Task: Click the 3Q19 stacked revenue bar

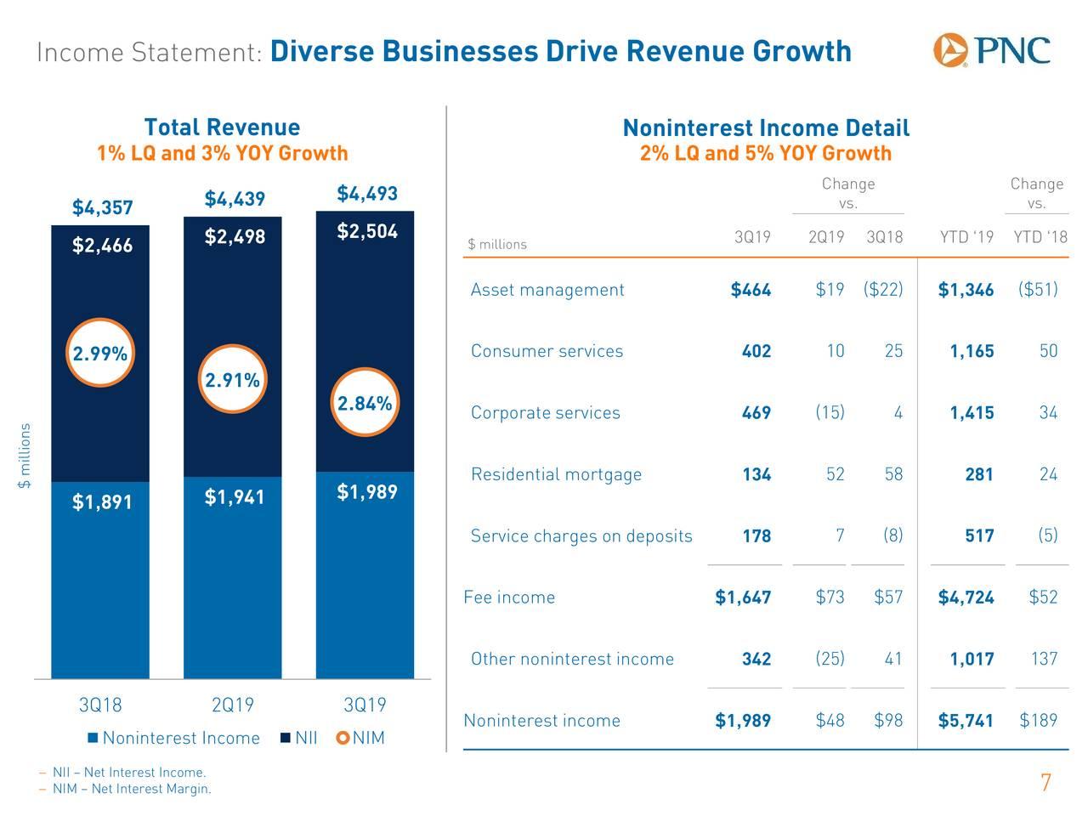Action: tap(365, 527)
